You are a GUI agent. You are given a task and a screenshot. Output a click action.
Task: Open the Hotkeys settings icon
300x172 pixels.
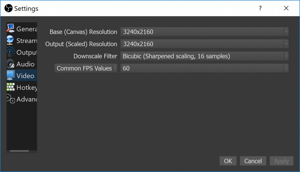click(x=11, y=87)
